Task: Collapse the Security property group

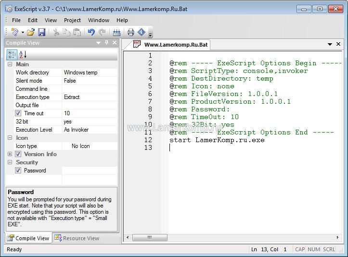Action: pos(10,162)
